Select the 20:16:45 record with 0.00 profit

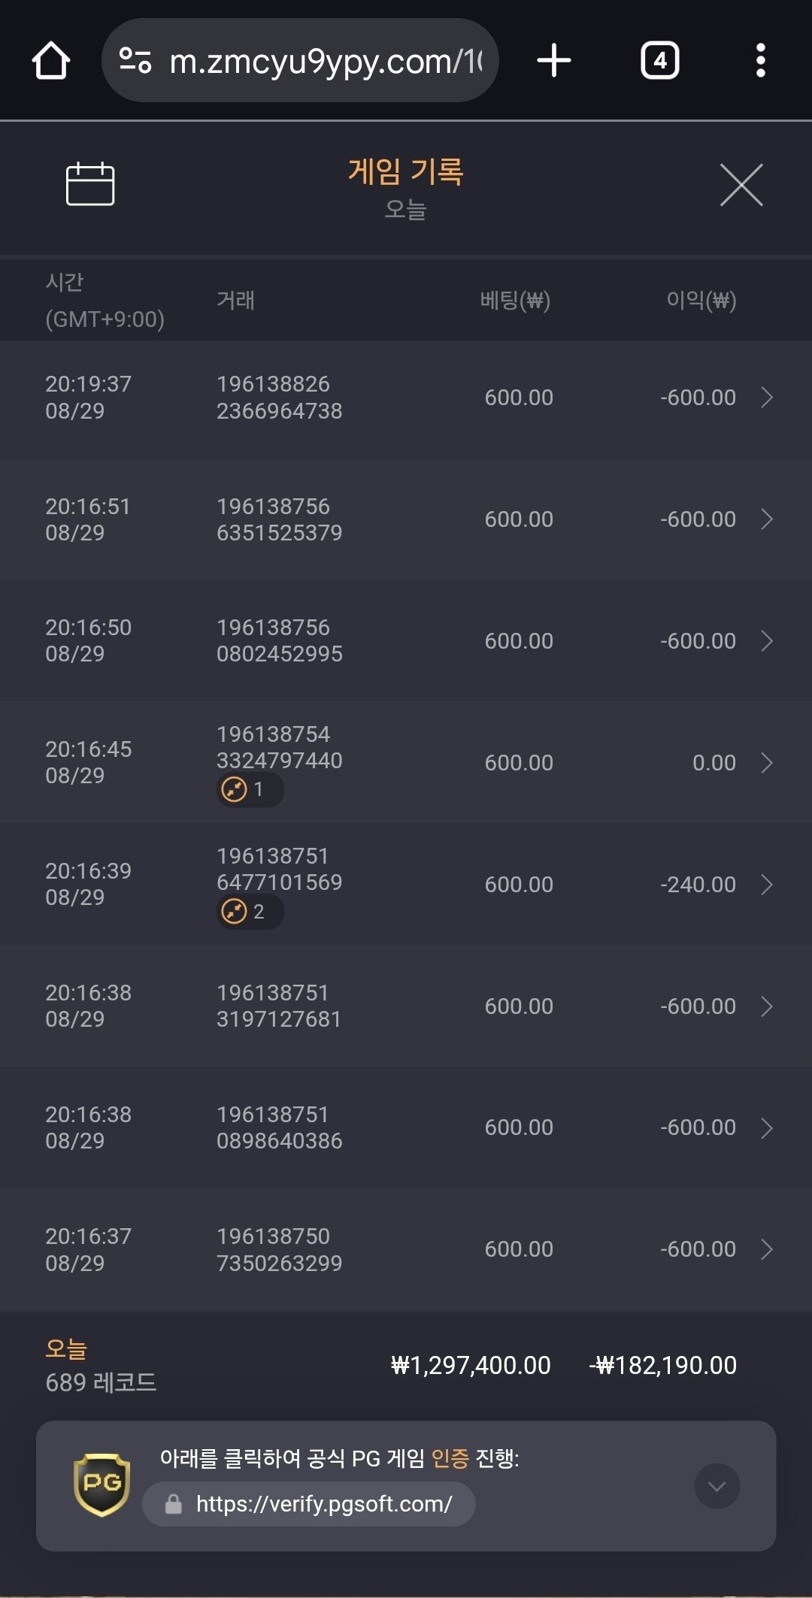click(x=406, y=762)
